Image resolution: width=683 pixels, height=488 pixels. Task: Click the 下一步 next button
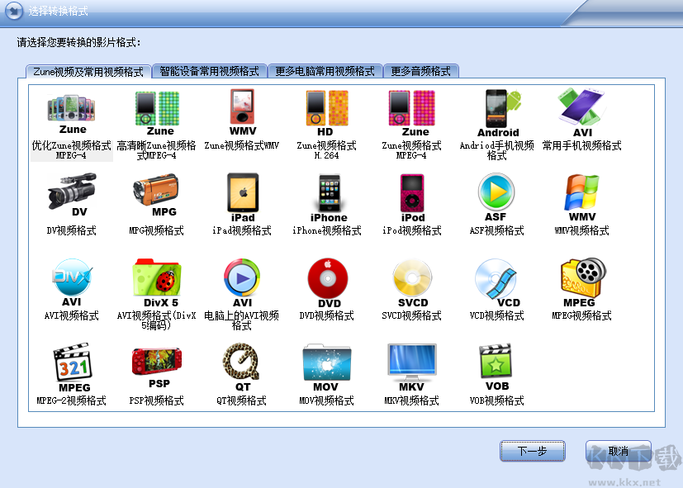click(533, 451)
